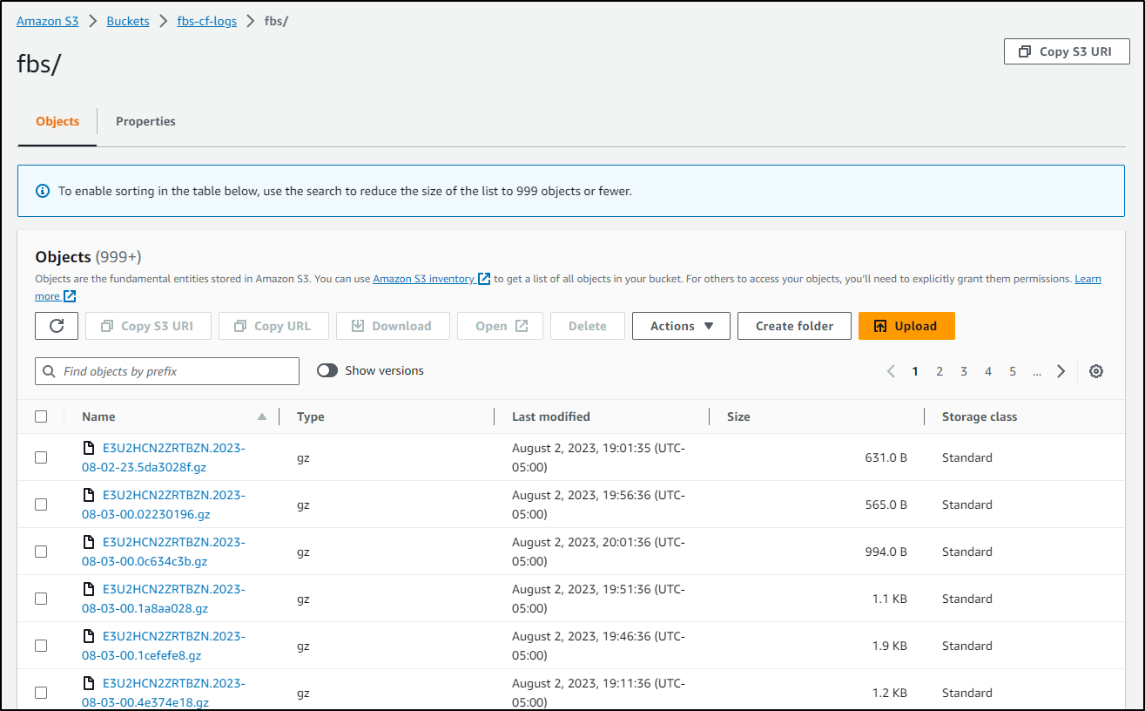1145x711 pixels.
Task: Click the Delete button
Action: tap(588, 326)
